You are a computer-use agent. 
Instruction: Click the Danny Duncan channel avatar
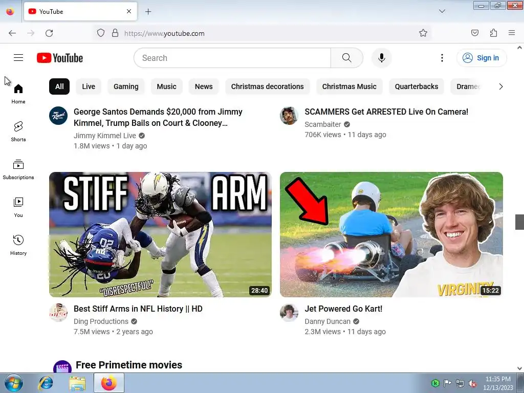pos(289,313)
